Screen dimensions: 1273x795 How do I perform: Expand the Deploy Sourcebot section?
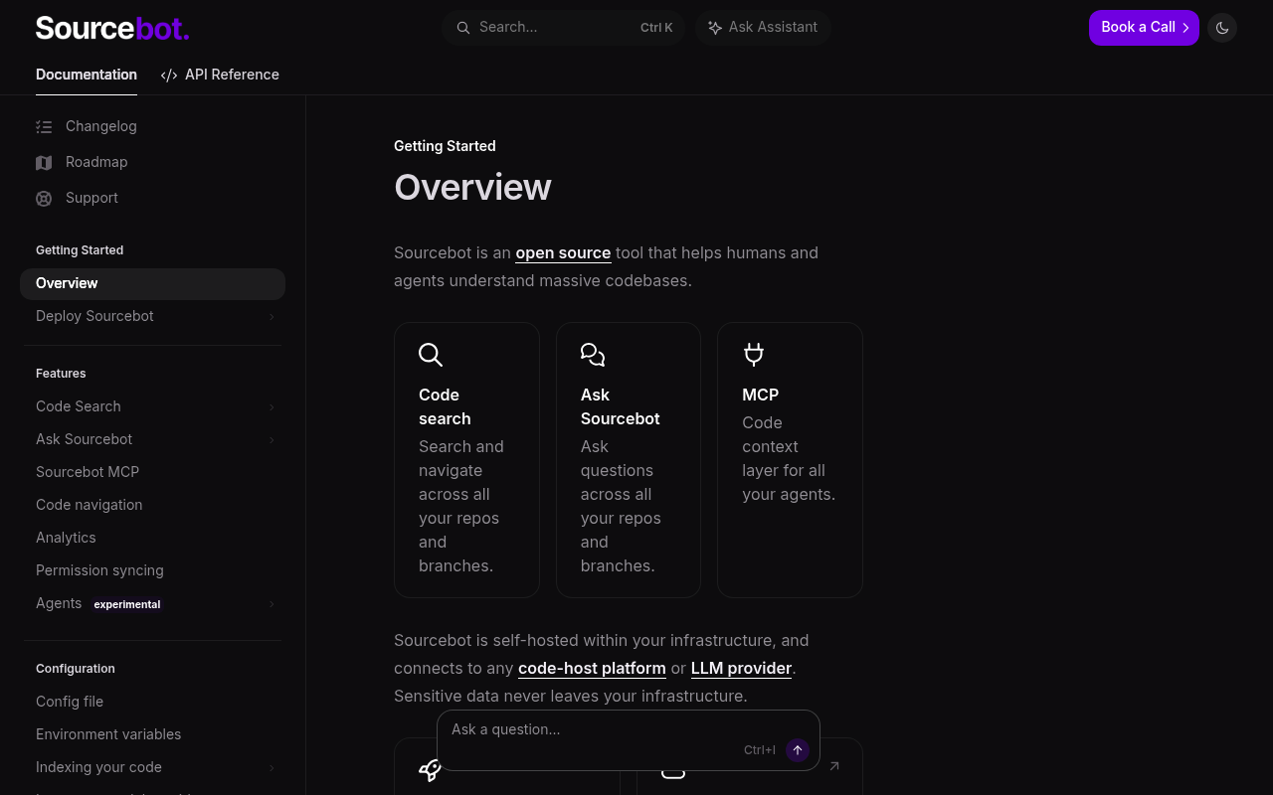(x=272, y=317)
